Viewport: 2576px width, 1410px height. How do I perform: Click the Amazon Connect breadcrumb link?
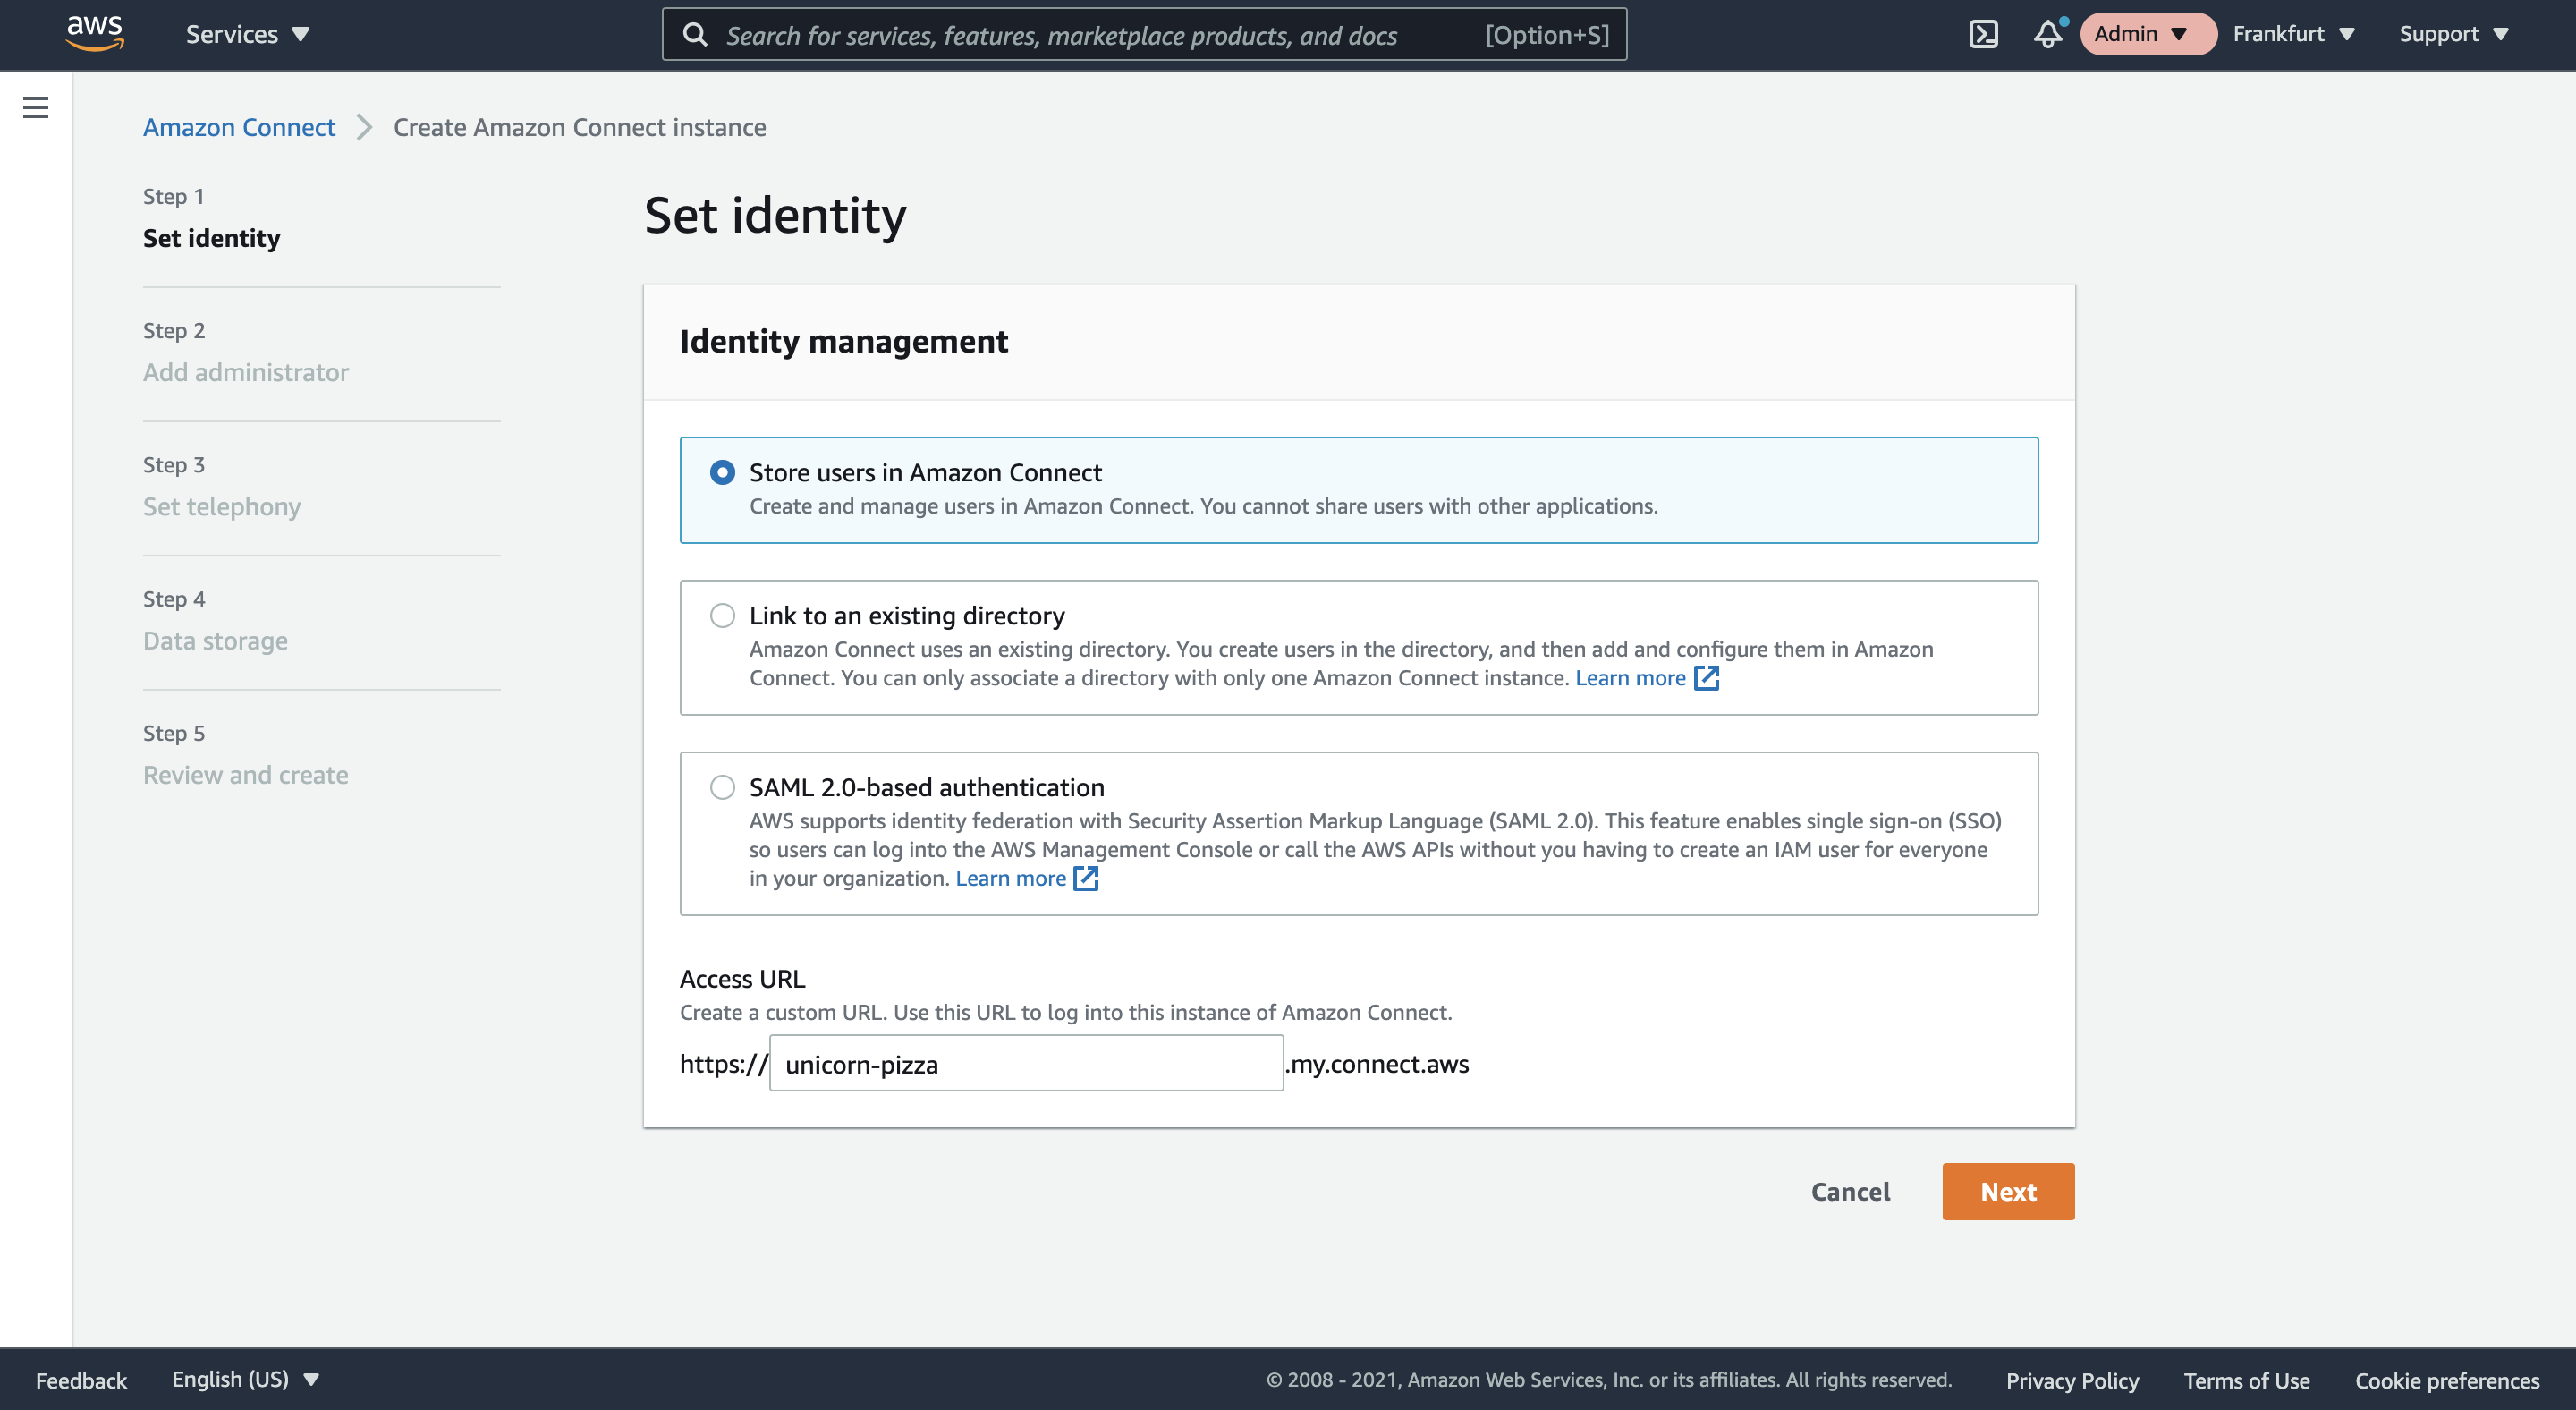[x=239, y=127]
